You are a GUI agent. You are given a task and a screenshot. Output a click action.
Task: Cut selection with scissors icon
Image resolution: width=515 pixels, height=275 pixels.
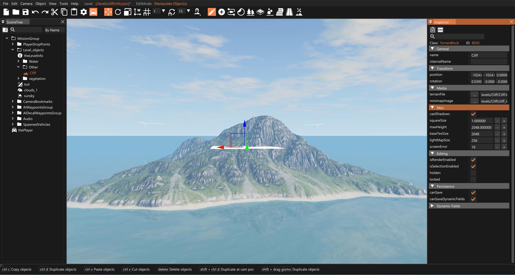pyautogui.click(x=55, y=12)
